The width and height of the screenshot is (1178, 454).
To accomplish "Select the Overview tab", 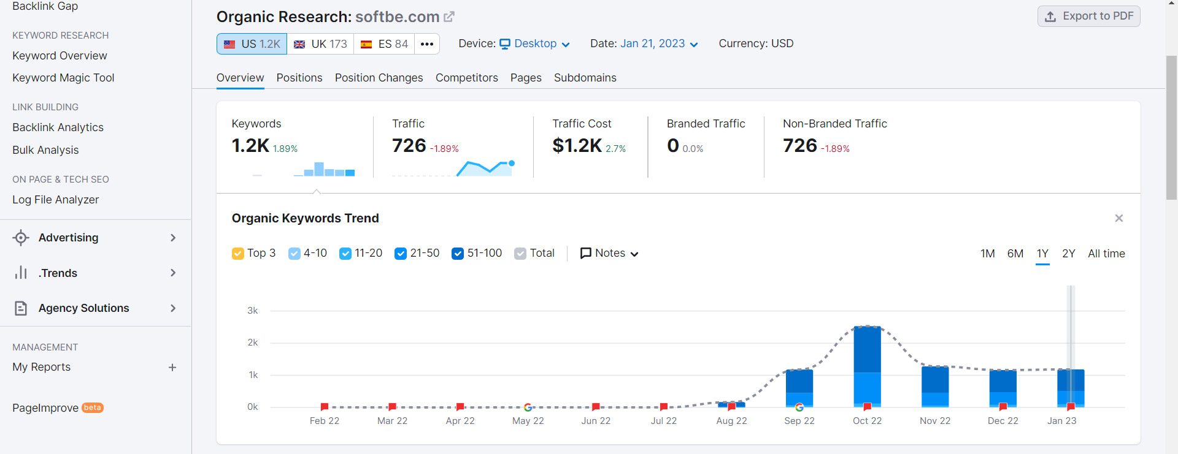I will pyautogui.click(x=241, y=78).
